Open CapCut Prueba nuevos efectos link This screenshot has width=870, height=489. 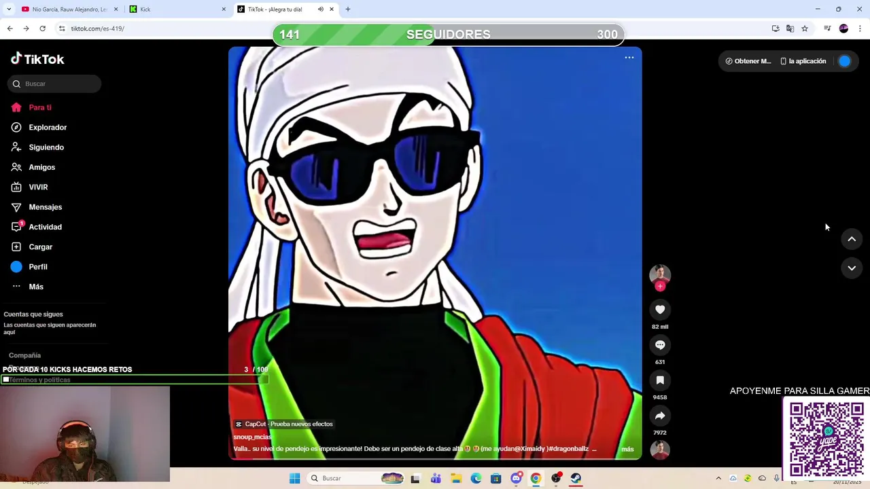click(284, 424)
